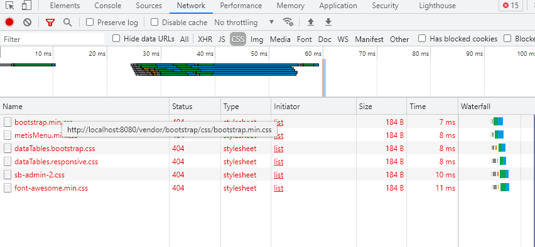Screen dimensions: 535x247
Task: Toggle the red filter funnel icon
Action: click(50, 23)
